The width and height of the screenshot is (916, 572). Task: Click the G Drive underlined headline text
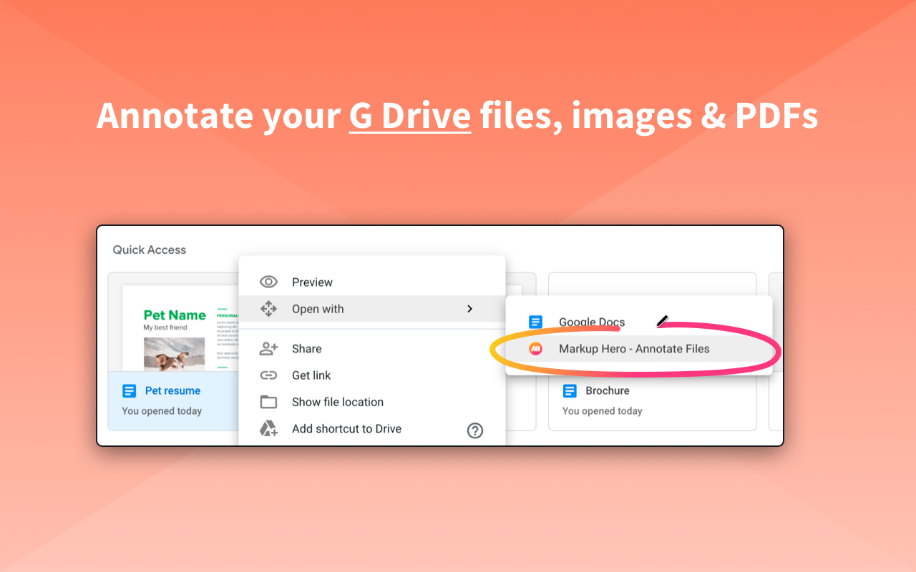[410, 115]
